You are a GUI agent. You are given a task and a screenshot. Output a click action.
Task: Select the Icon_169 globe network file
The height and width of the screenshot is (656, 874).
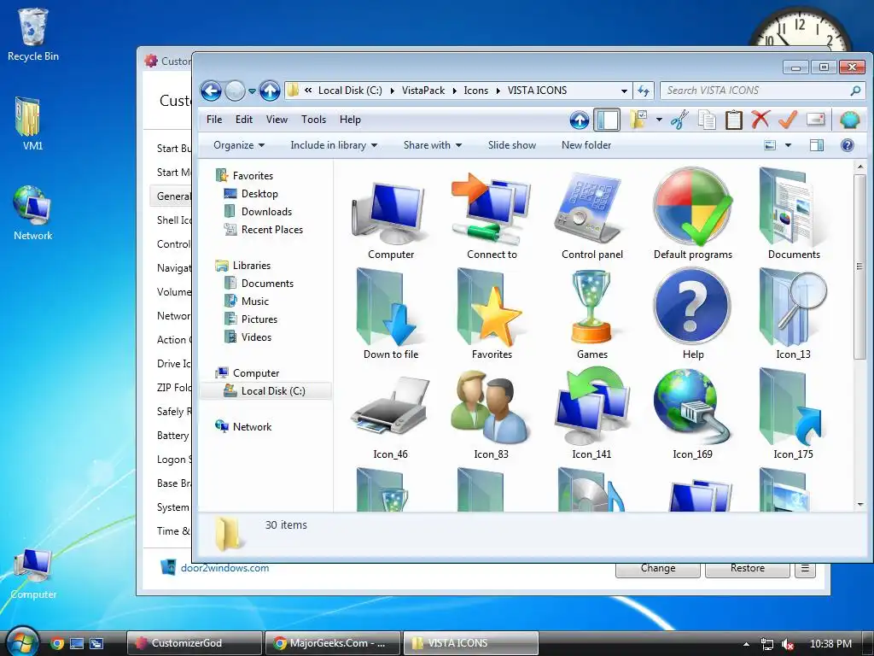click(692, 415)
